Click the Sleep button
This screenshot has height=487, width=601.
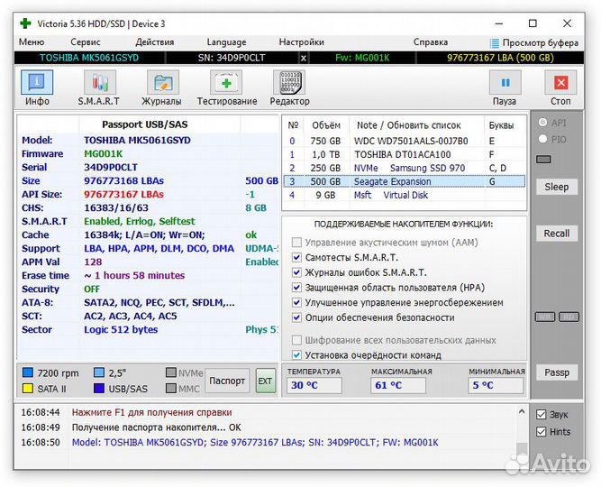pyautogui.click(x=557, y=187)
